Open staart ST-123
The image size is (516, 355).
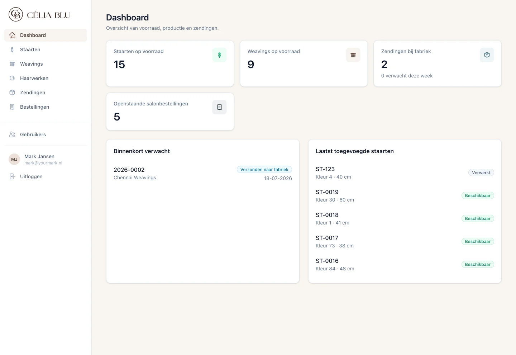click(x=405, y=173)
